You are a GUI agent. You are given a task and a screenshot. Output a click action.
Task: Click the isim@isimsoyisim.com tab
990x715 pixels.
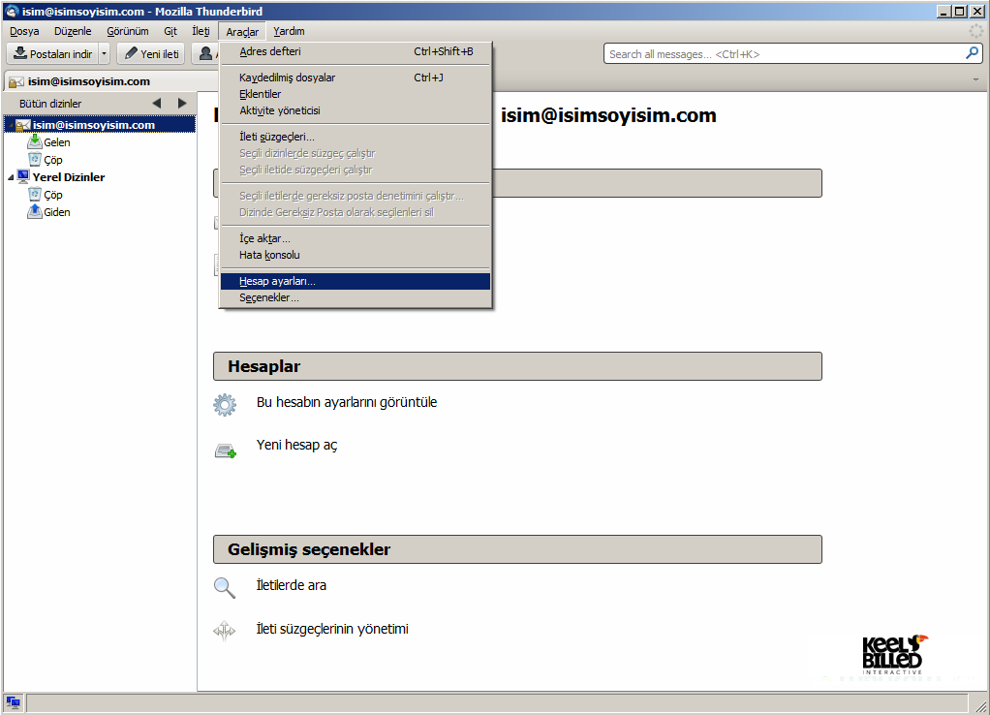click(111, 81)
